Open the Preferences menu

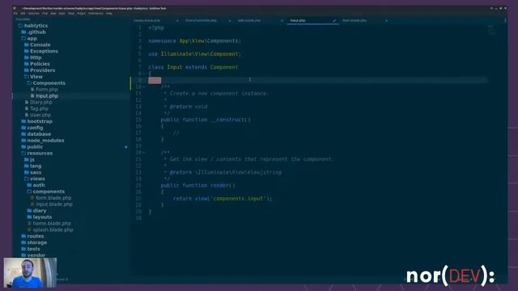click(96, 14)
